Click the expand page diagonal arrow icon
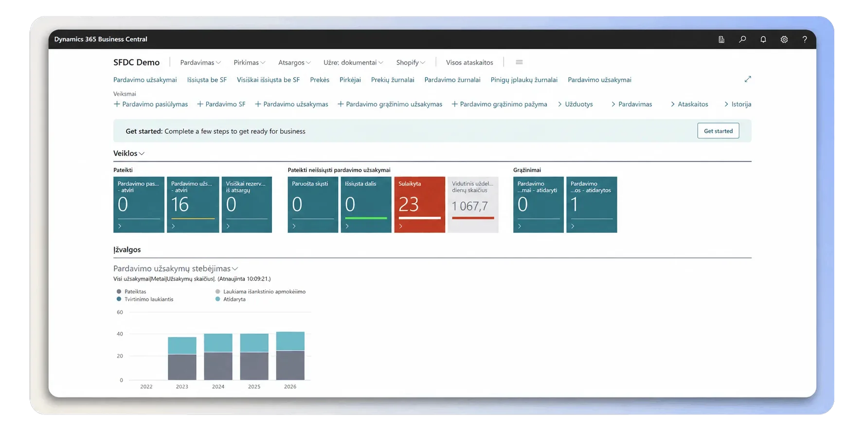The image size is (864, 431). 748,79
